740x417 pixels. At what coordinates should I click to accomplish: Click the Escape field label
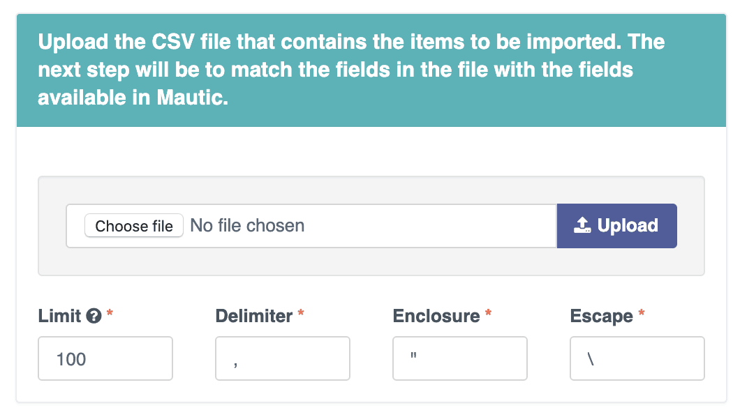(601, 316)
